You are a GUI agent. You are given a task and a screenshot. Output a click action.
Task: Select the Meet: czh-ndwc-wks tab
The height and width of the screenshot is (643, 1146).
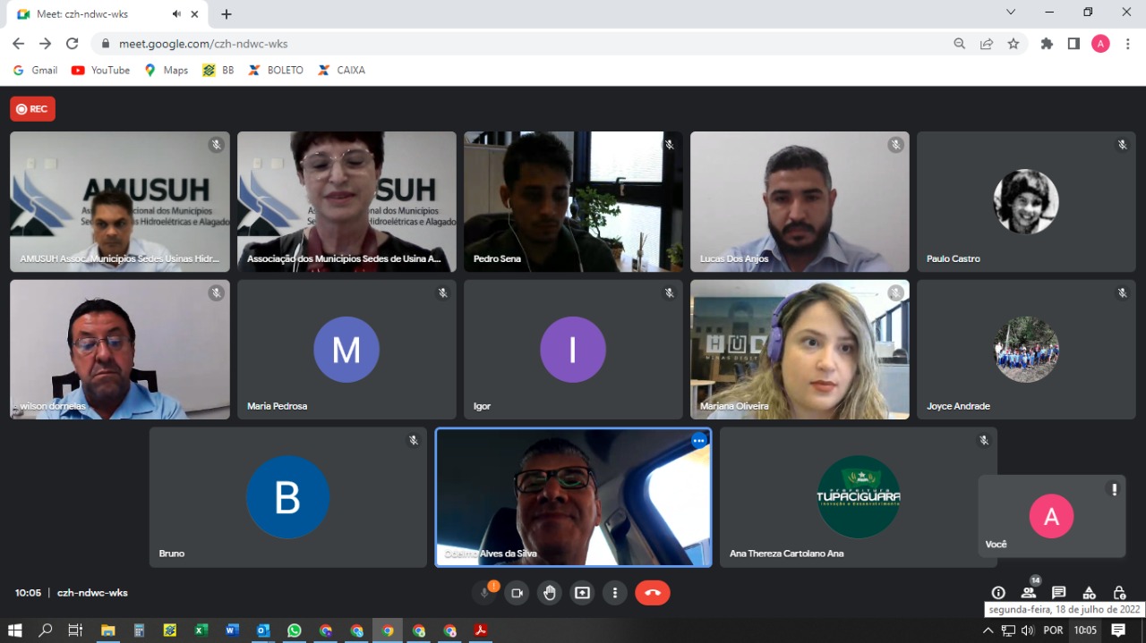[107, 14]
